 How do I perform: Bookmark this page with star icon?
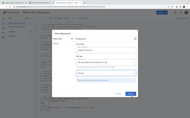(x=172, y=7)
